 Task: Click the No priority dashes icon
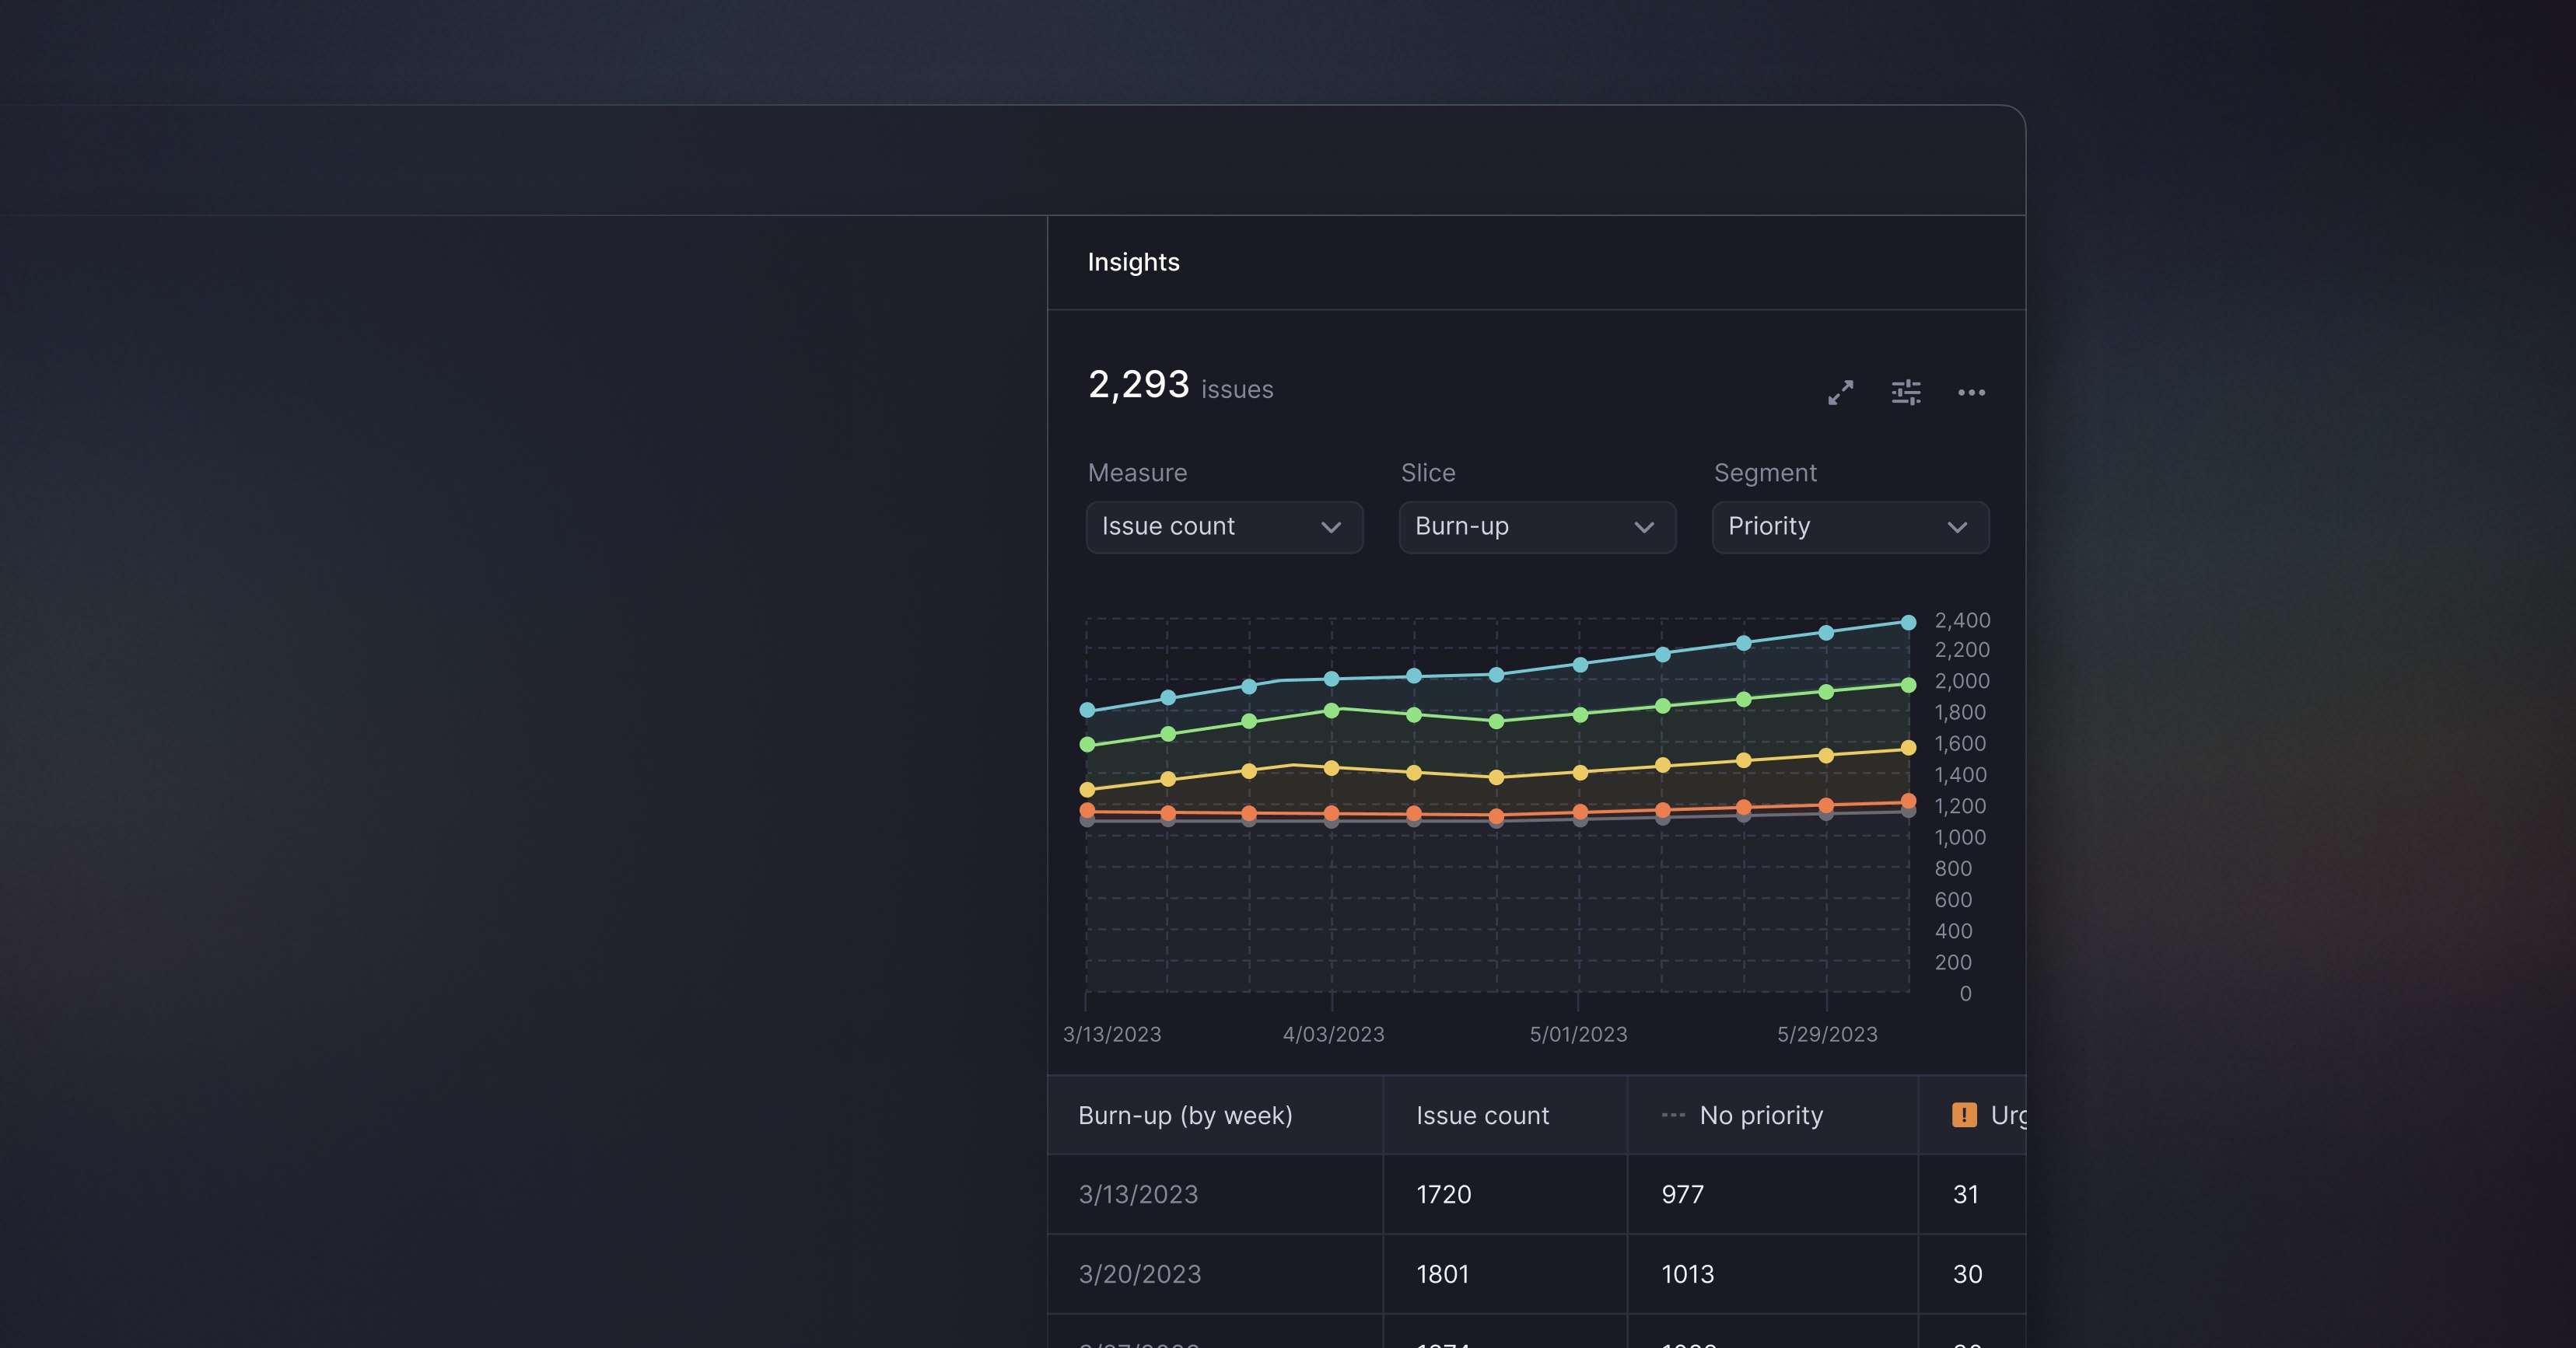pos(1673,1116)
